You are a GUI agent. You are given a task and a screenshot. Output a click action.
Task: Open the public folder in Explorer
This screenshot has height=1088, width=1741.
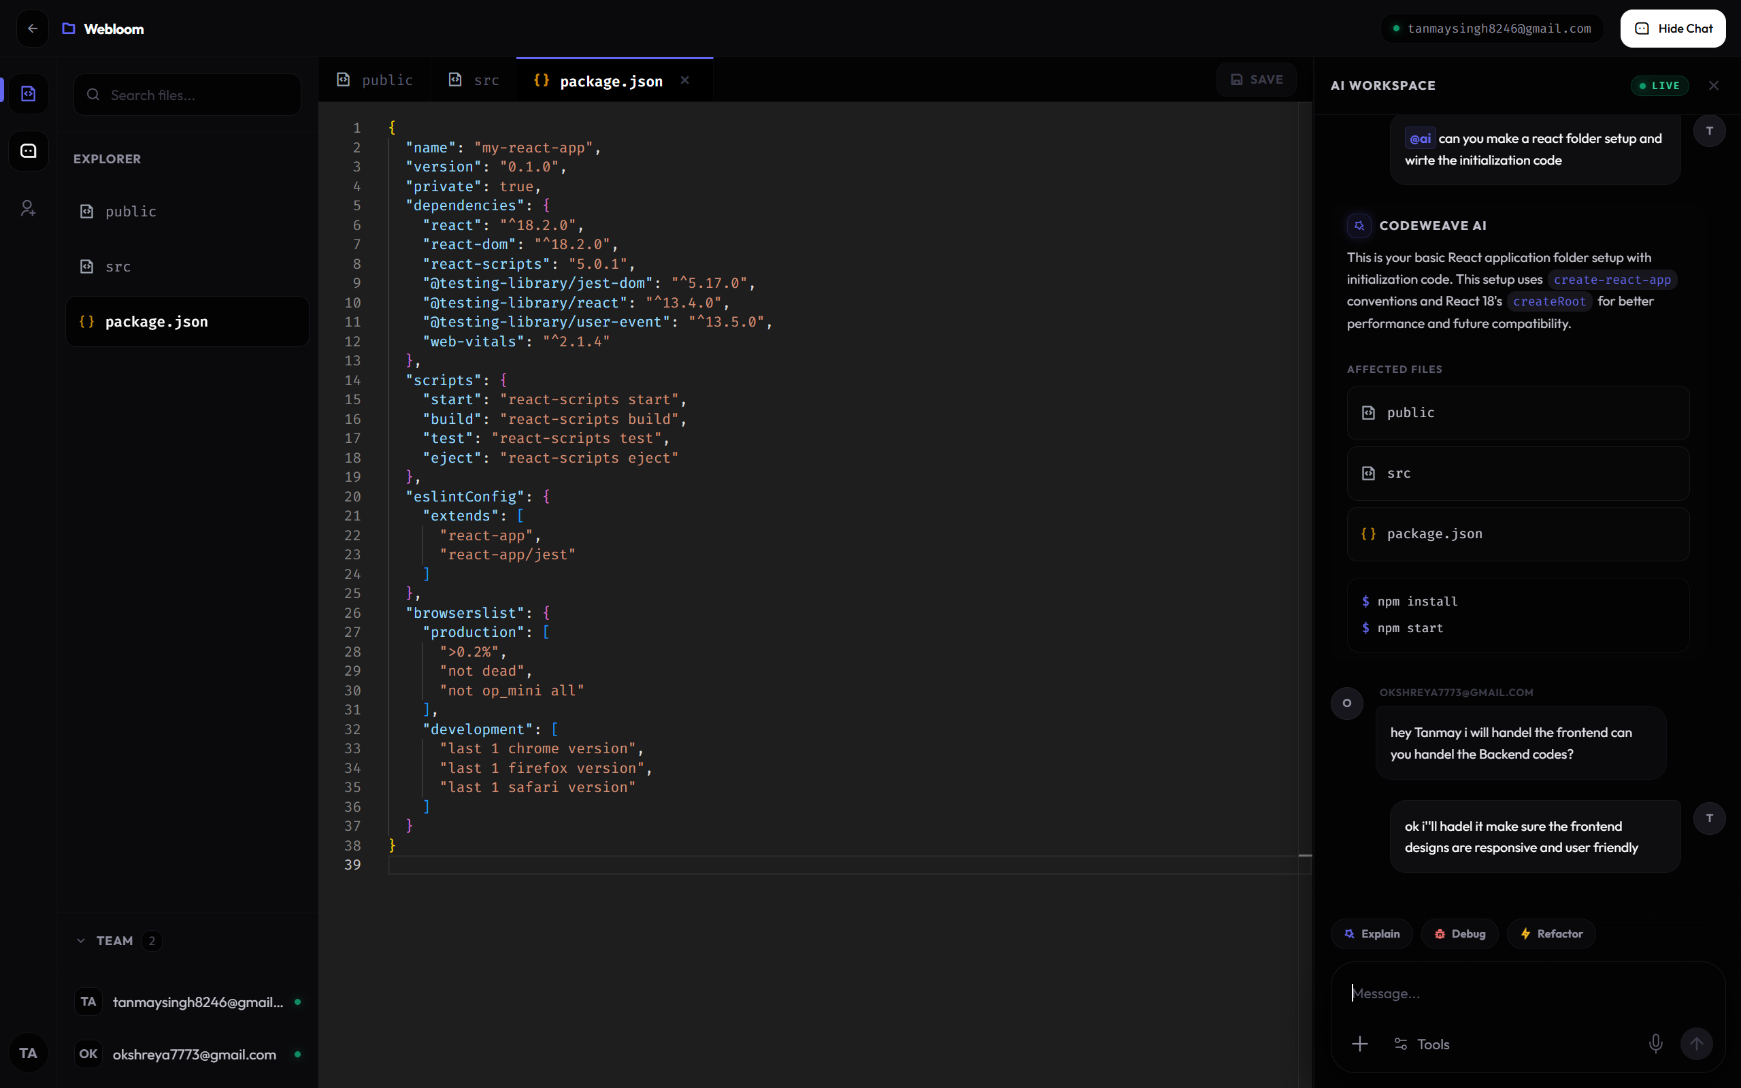[187, 211]
